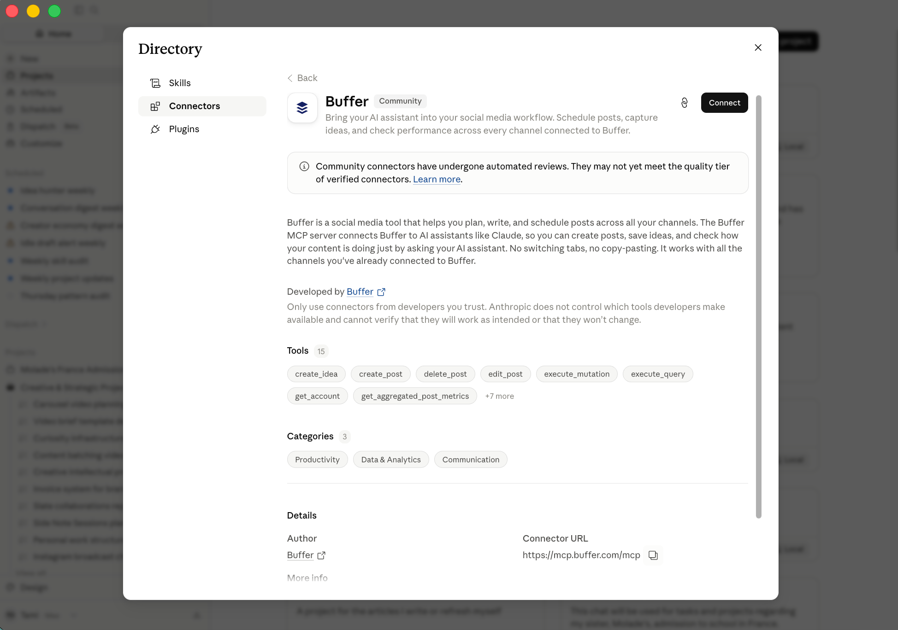Copy the connector link via chain icon
The image size is (898, 630).
click(684, 103)
